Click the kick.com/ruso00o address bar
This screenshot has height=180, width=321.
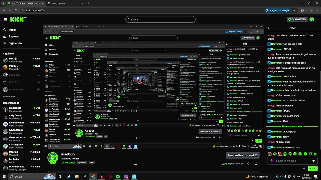(x=142, y=10)
